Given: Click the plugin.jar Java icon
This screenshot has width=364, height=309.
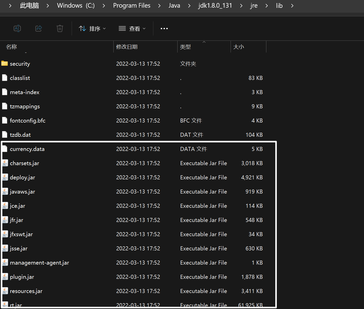Looking at the screenshot, I should point(5,277).
